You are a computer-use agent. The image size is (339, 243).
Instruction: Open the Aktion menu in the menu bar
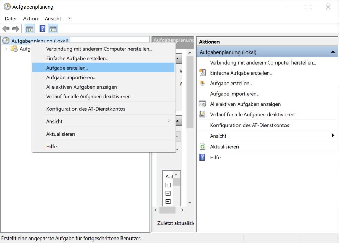click(x=30, y=19)
